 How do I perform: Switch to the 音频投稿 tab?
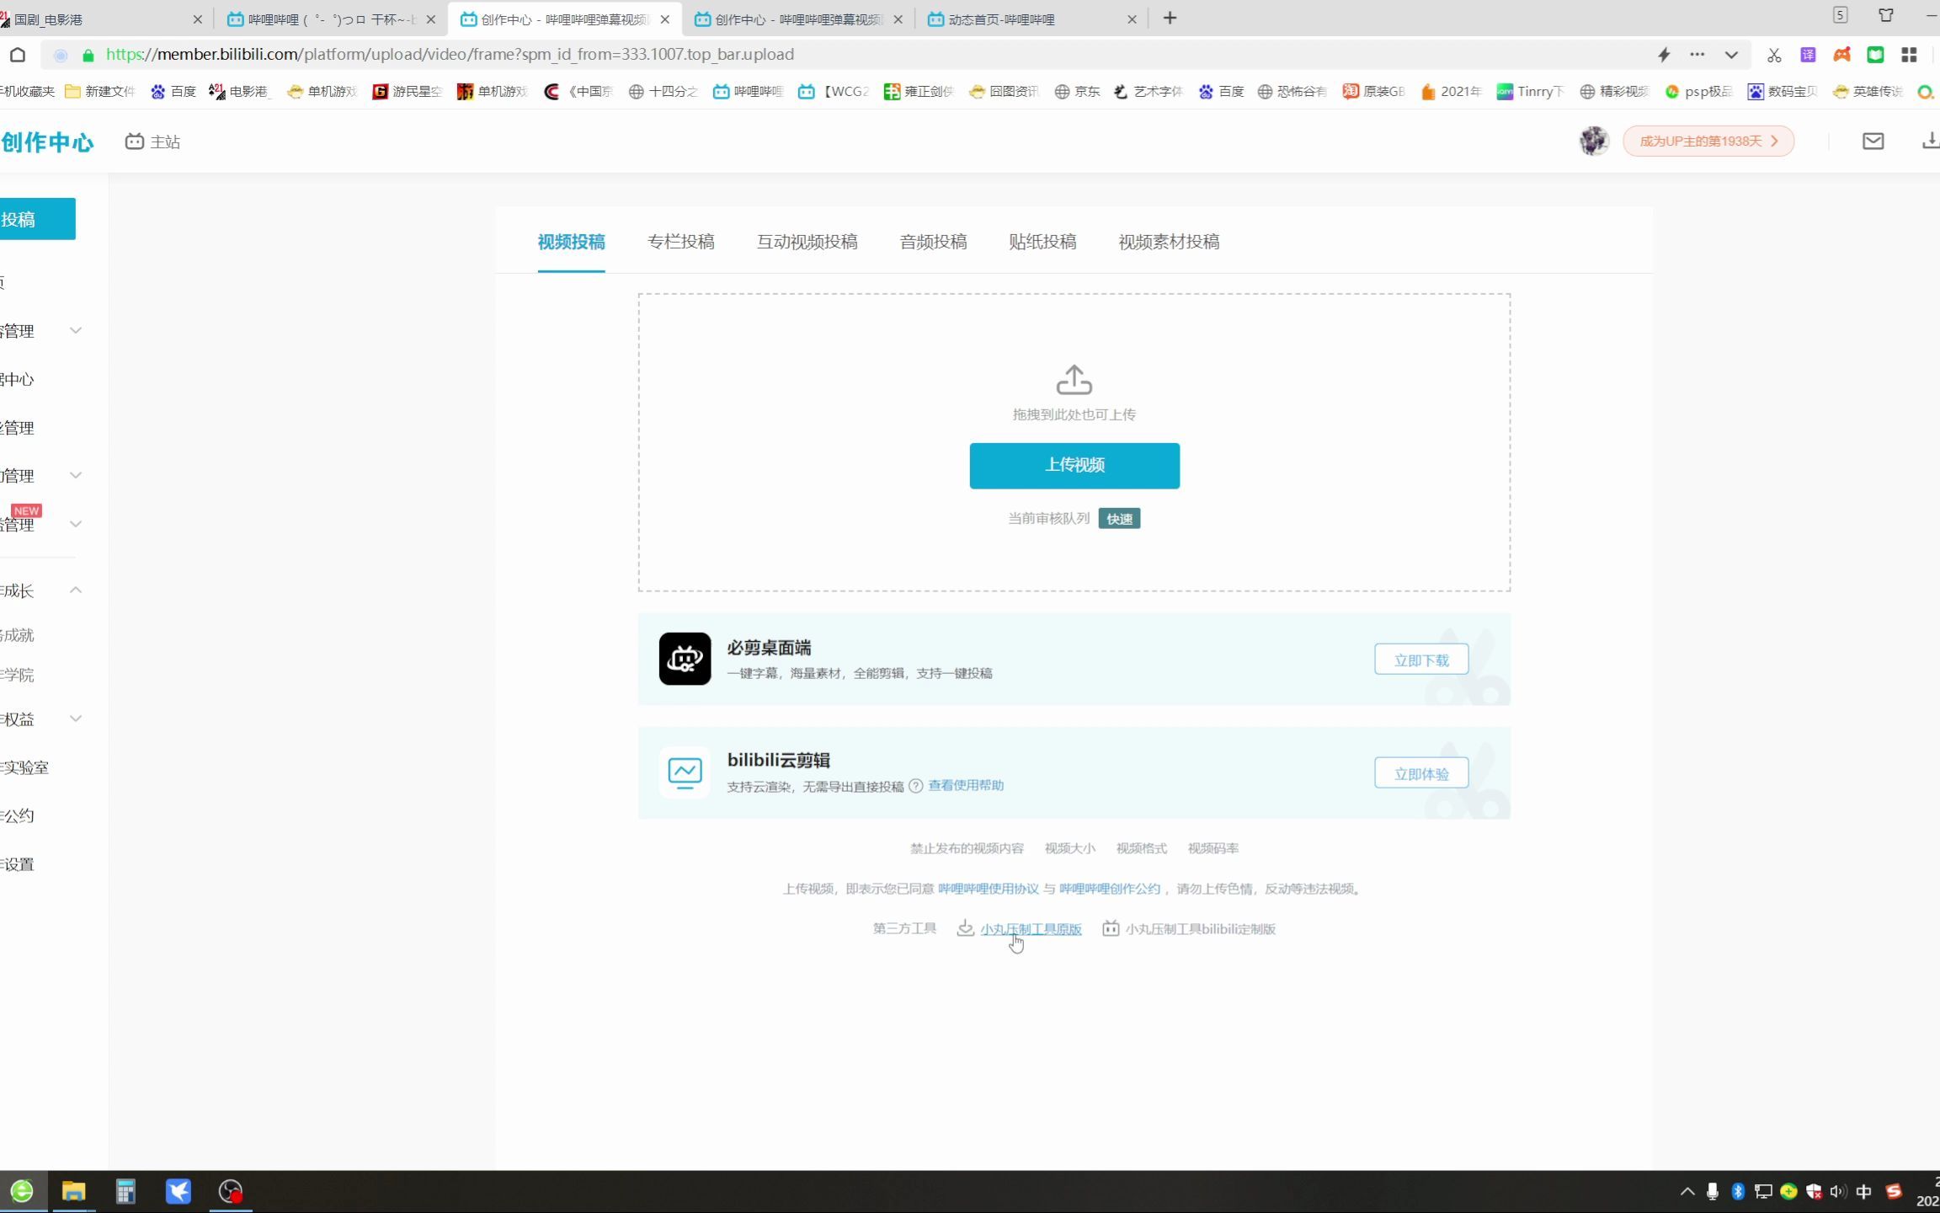pos(933,242)
